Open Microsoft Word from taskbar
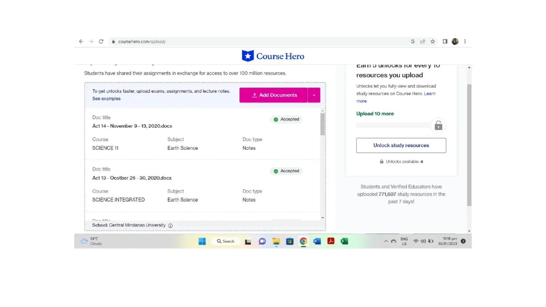The height and width of the screenshot is (307, 546). pos(317,241)
